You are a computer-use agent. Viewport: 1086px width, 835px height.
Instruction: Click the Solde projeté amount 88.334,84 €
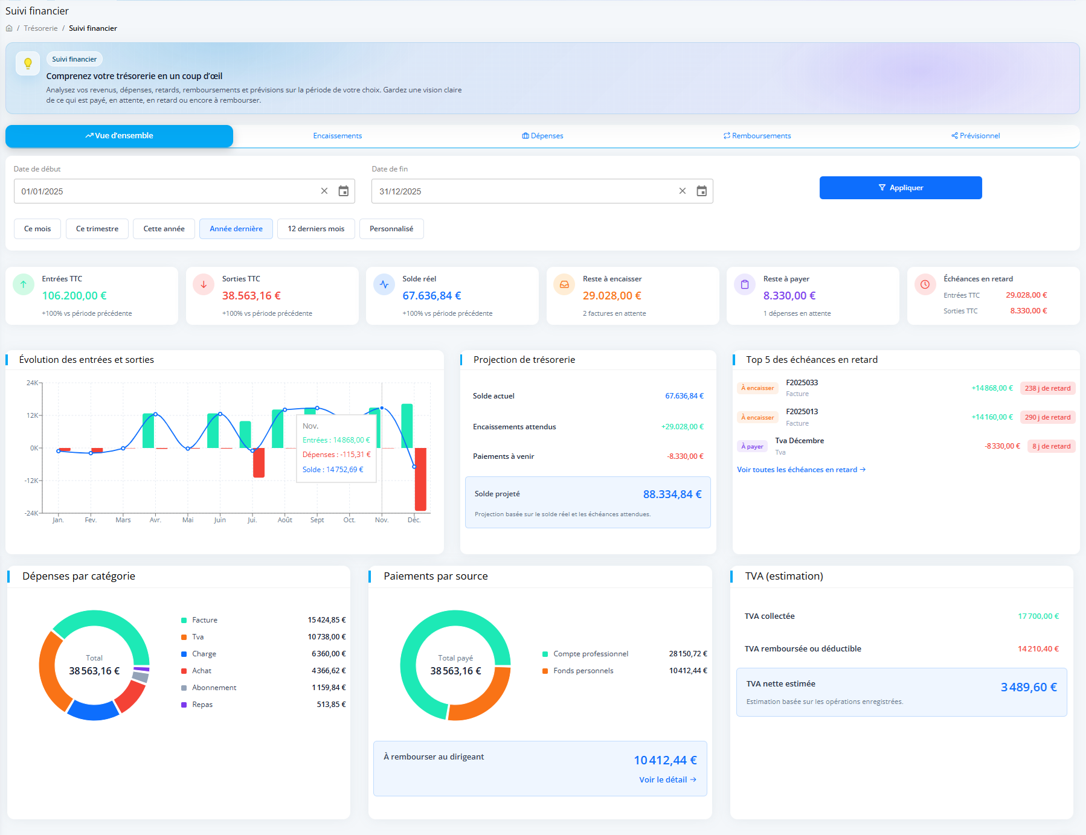tap(672, 494)
